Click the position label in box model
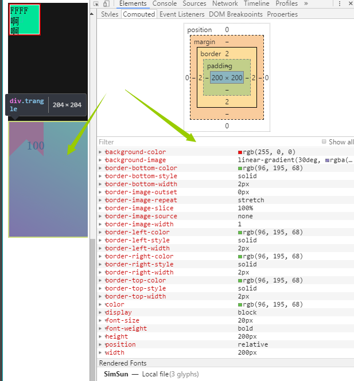This screenshot has width=354, height=381. 200,30
